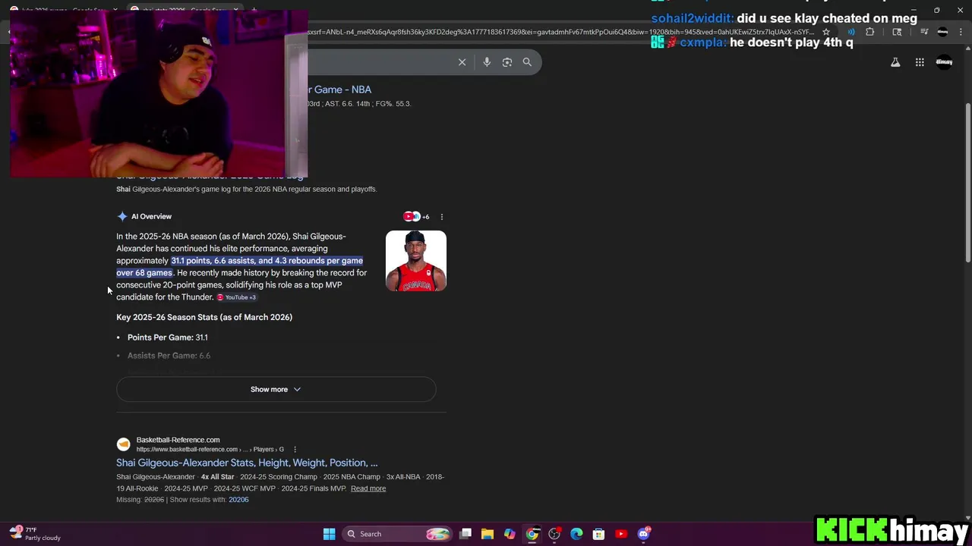Open the Per Game - NBA result title

click(339, 89)
